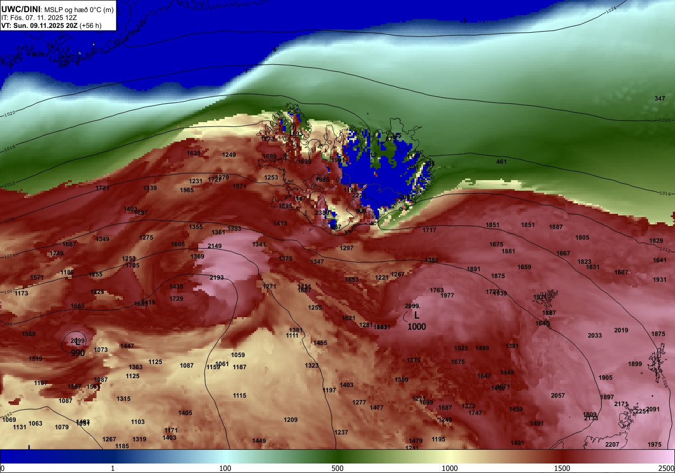Select the 1975 height value
The width and height of the screenshot is (675, 473).
coord(654,445)
